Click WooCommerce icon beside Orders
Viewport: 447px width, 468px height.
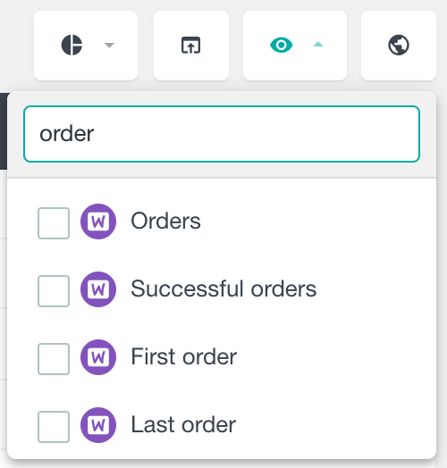pos(98,221)
